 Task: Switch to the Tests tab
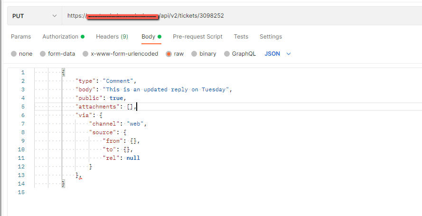tap(241, 37)
